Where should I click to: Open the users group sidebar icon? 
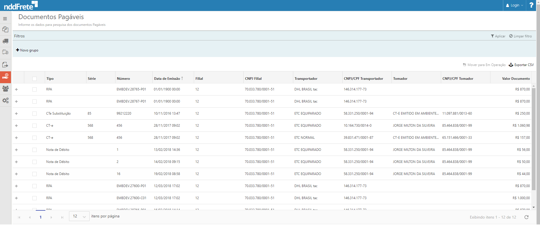5,88
